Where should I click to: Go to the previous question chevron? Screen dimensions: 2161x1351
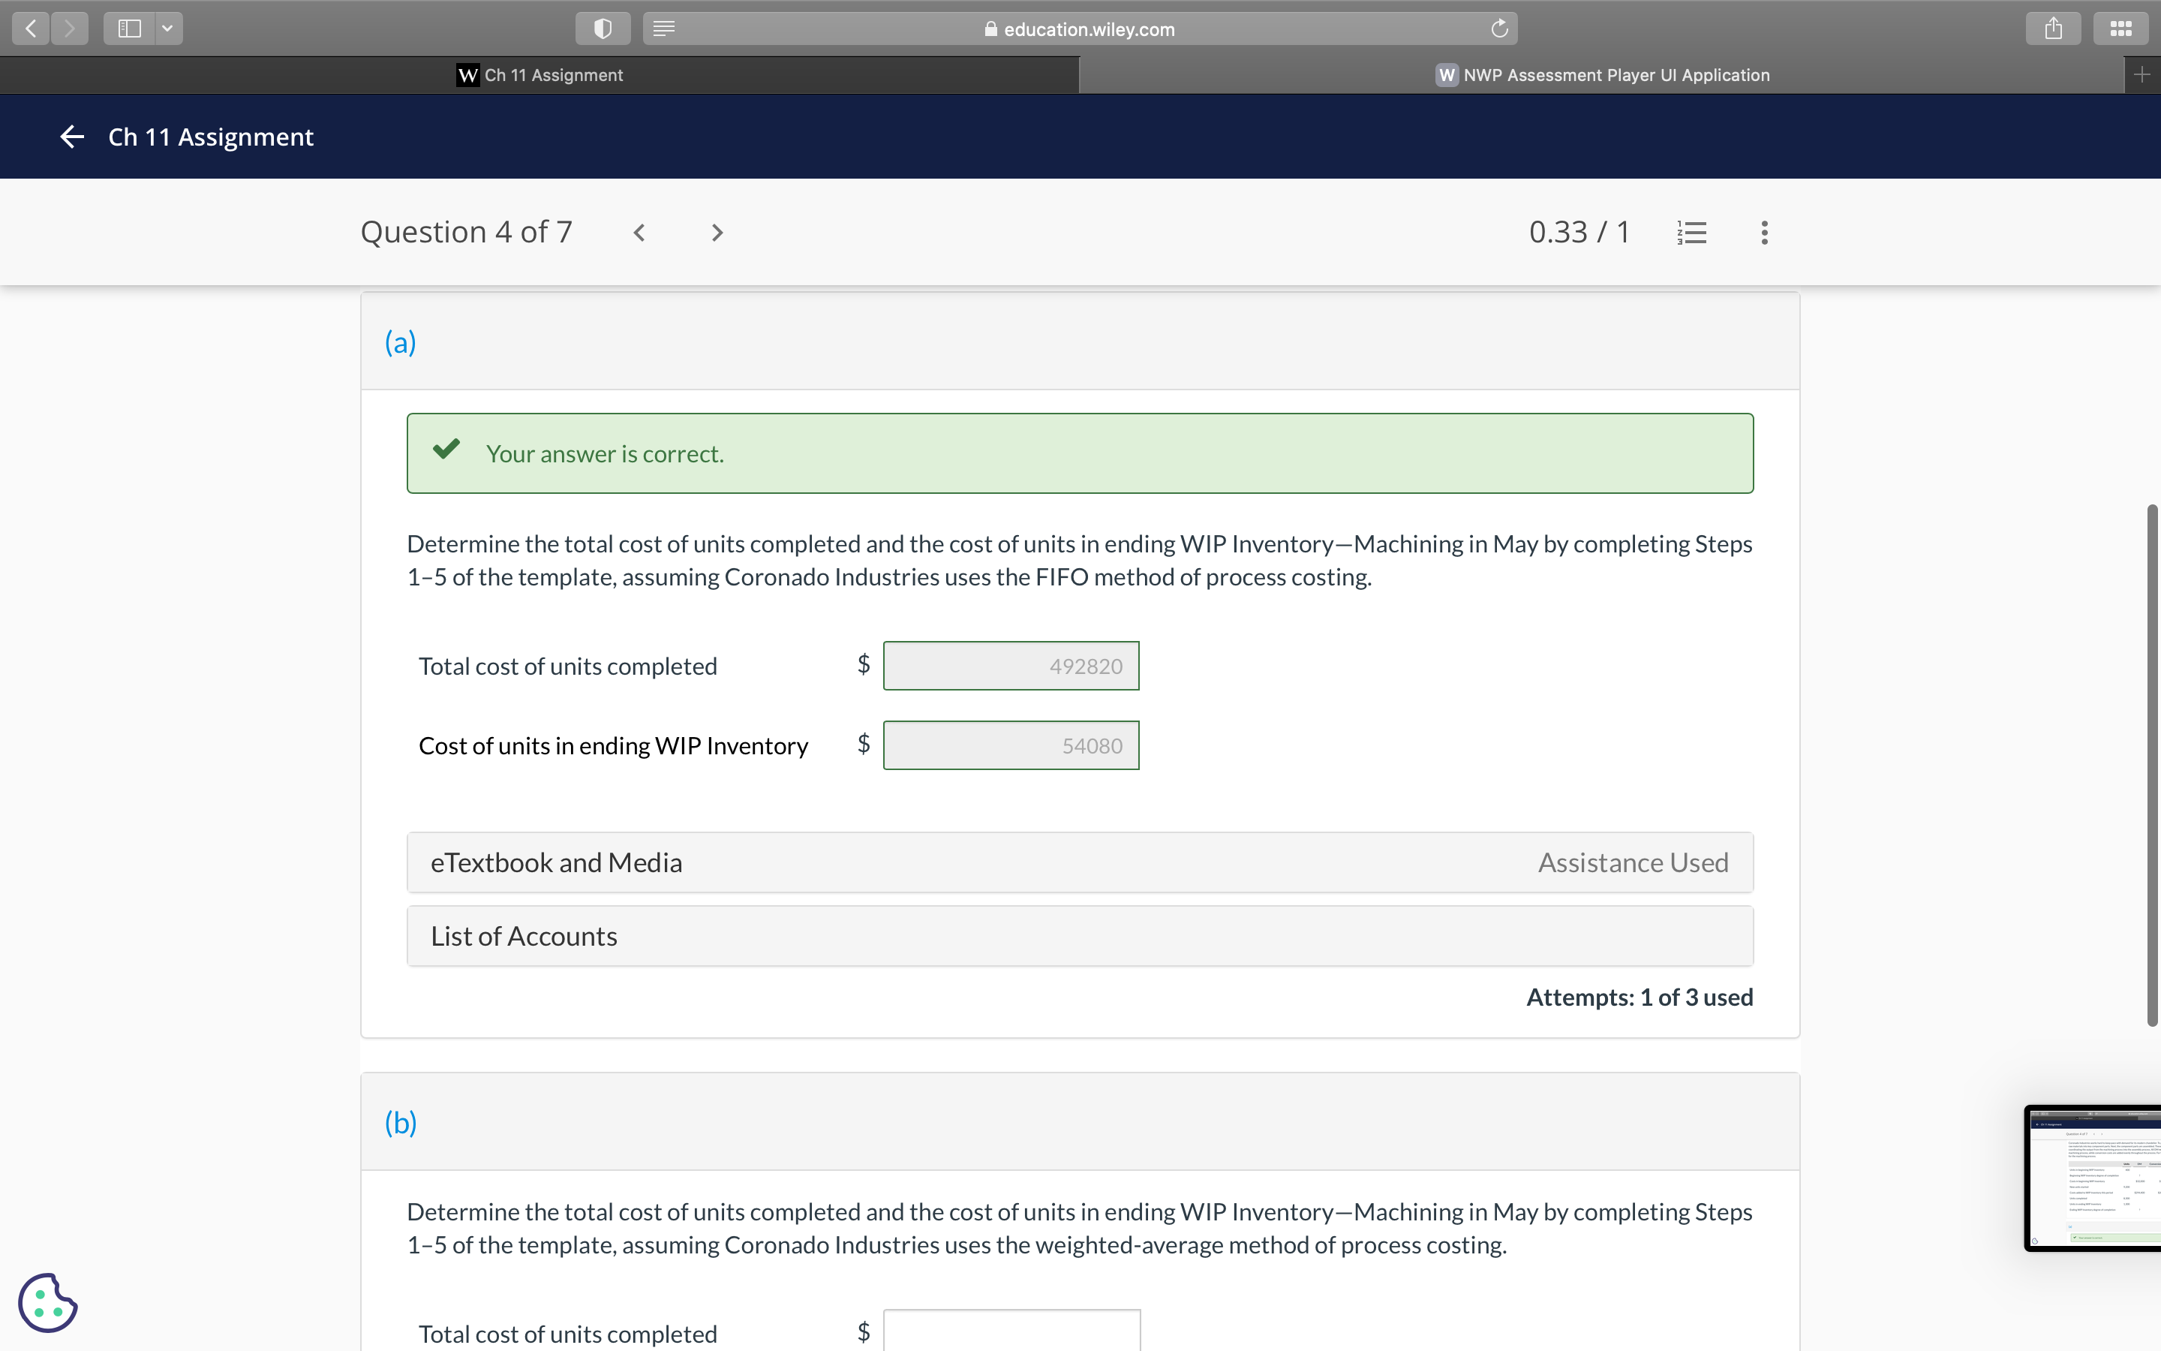pos(639,233)
